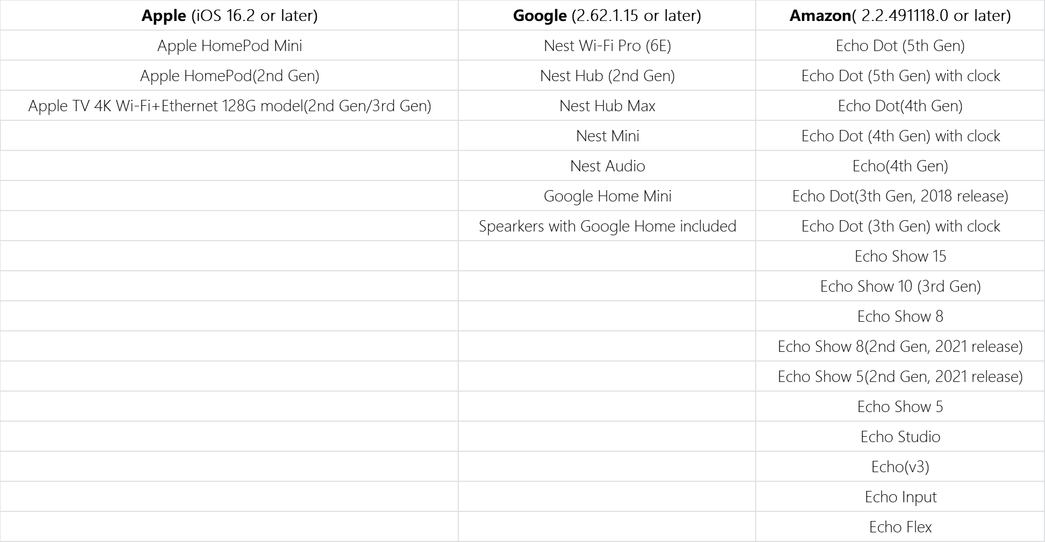Select the Echo Studio cell
The image size is (1045, 542).
point(900,437)
